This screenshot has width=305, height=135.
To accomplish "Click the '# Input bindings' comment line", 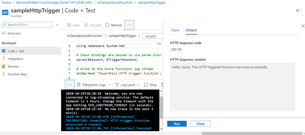I will tap(119, 55).
